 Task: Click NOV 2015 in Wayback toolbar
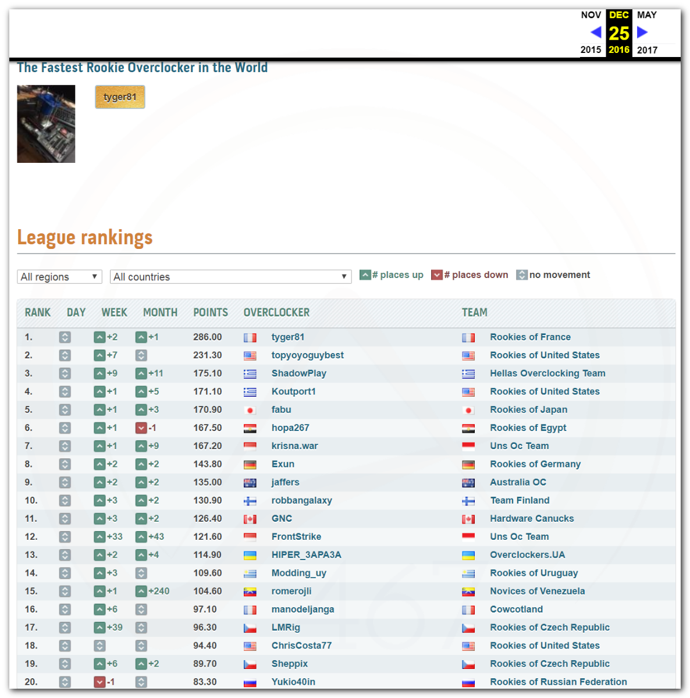click(x=591, y=32)
